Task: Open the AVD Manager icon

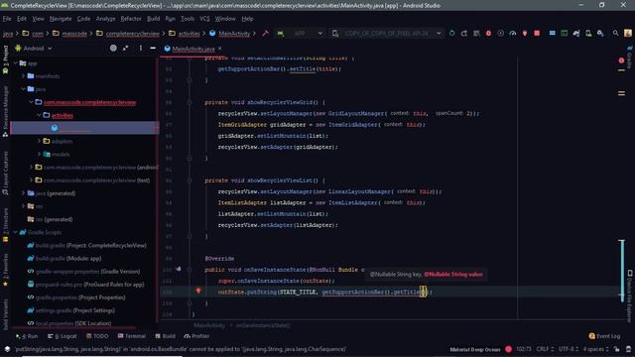Action: click(x=588, y=33)
